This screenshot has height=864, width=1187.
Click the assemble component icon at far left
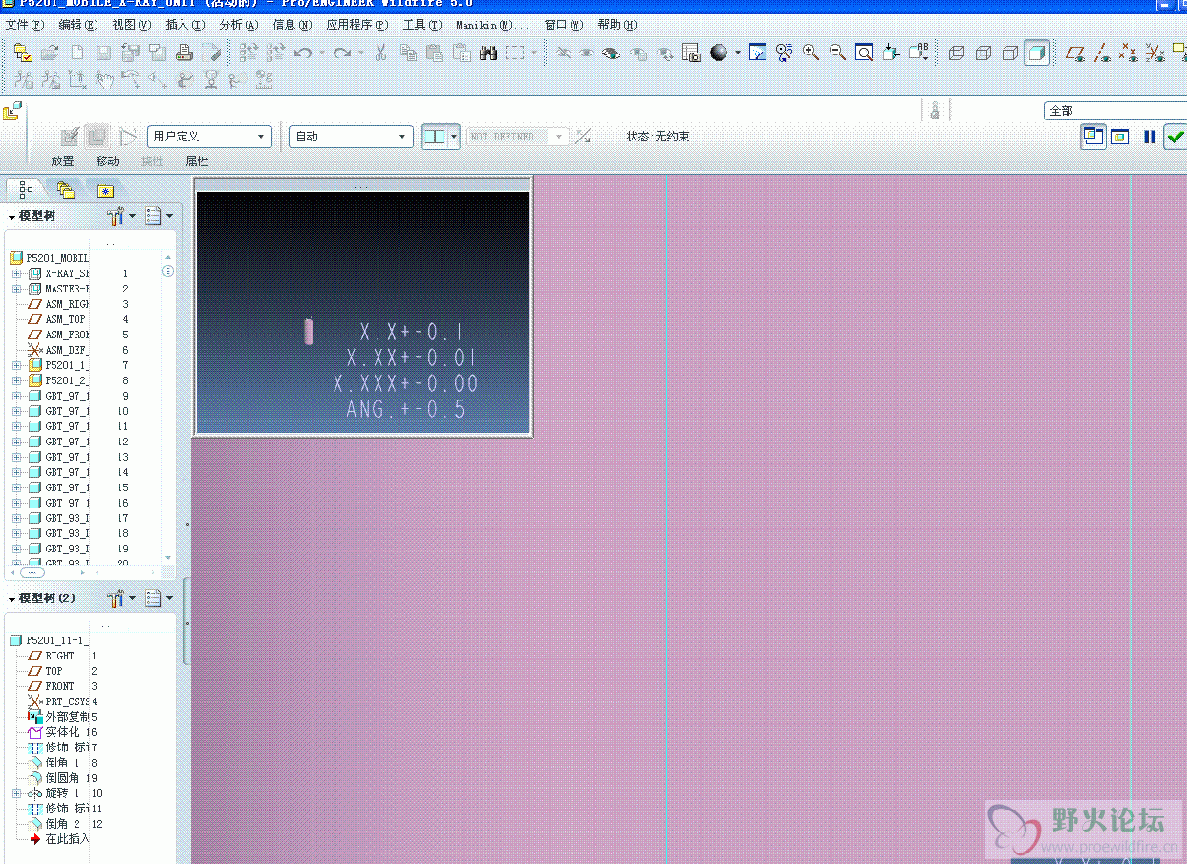tap(11, 112)
